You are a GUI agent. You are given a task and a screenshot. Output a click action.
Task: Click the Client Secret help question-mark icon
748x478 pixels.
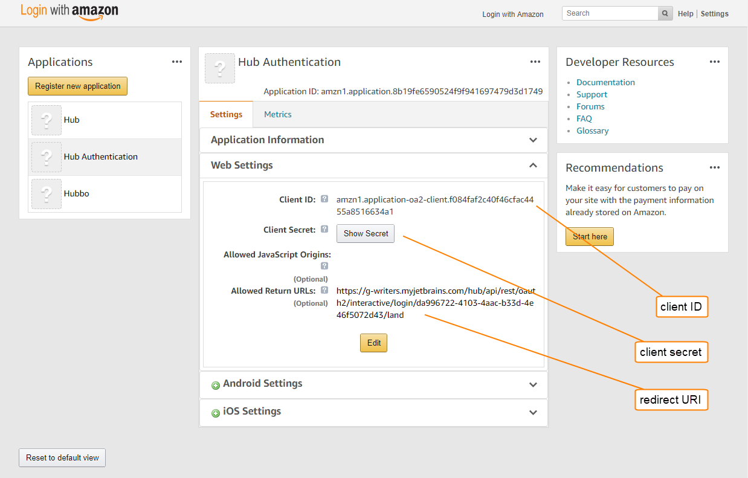pos(324,229)
